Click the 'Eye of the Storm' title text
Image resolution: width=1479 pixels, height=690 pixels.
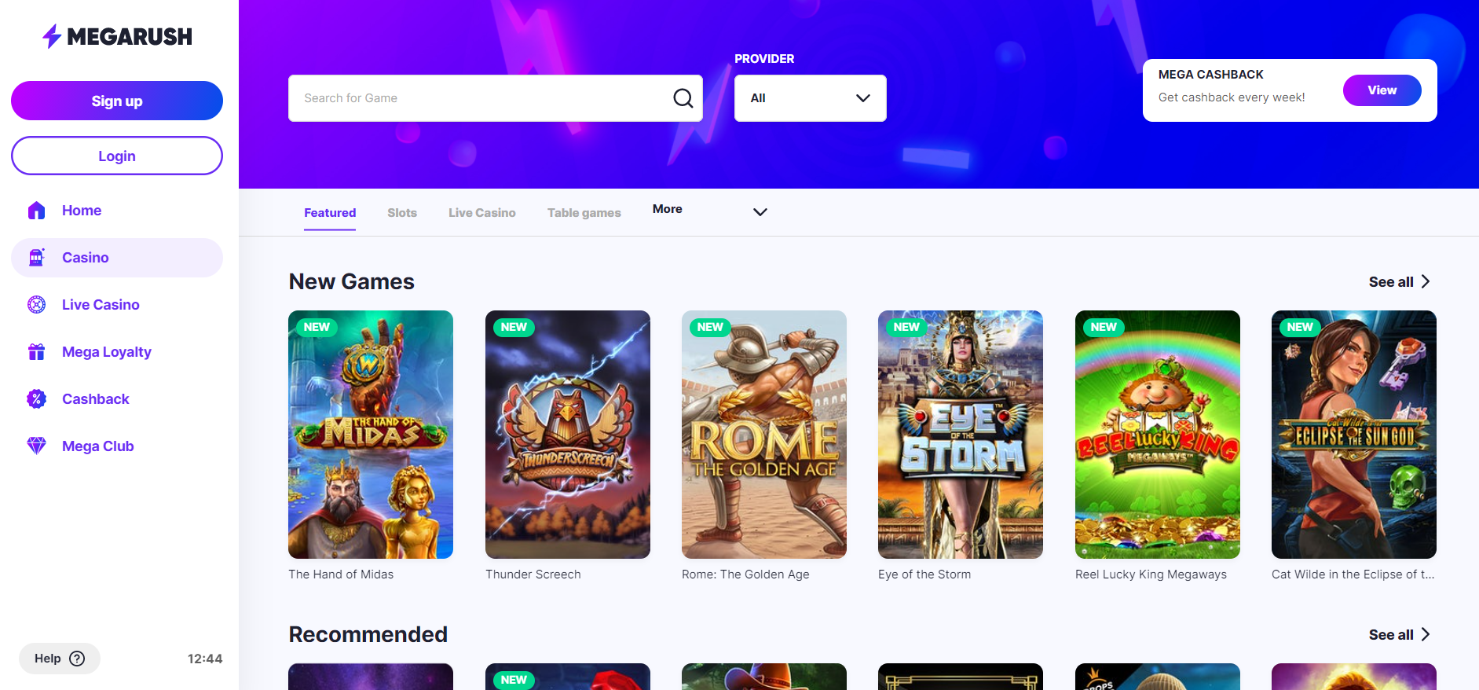[924, 574]
